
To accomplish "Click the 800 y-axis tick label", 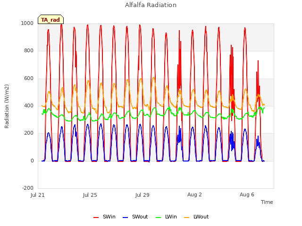I will tap(29, 51).
